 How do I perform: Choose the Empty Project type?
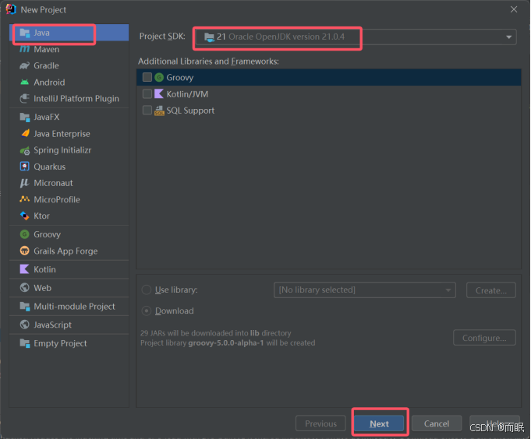69,343
